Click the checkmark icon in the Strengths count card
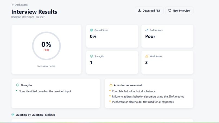219x123 pixels. pyautogui.click(x=92, y=56)
